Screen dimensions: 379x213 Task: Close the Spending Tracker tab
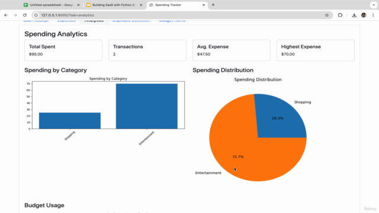pyautogui.click(x=204, y=5)
